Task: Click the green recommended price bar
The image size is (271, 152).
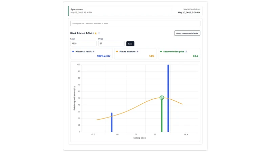Action: [162, 116]
